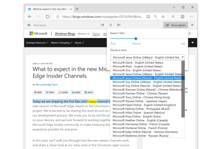Skip to the previous paragraph in read aloud

tap(102, 25)
